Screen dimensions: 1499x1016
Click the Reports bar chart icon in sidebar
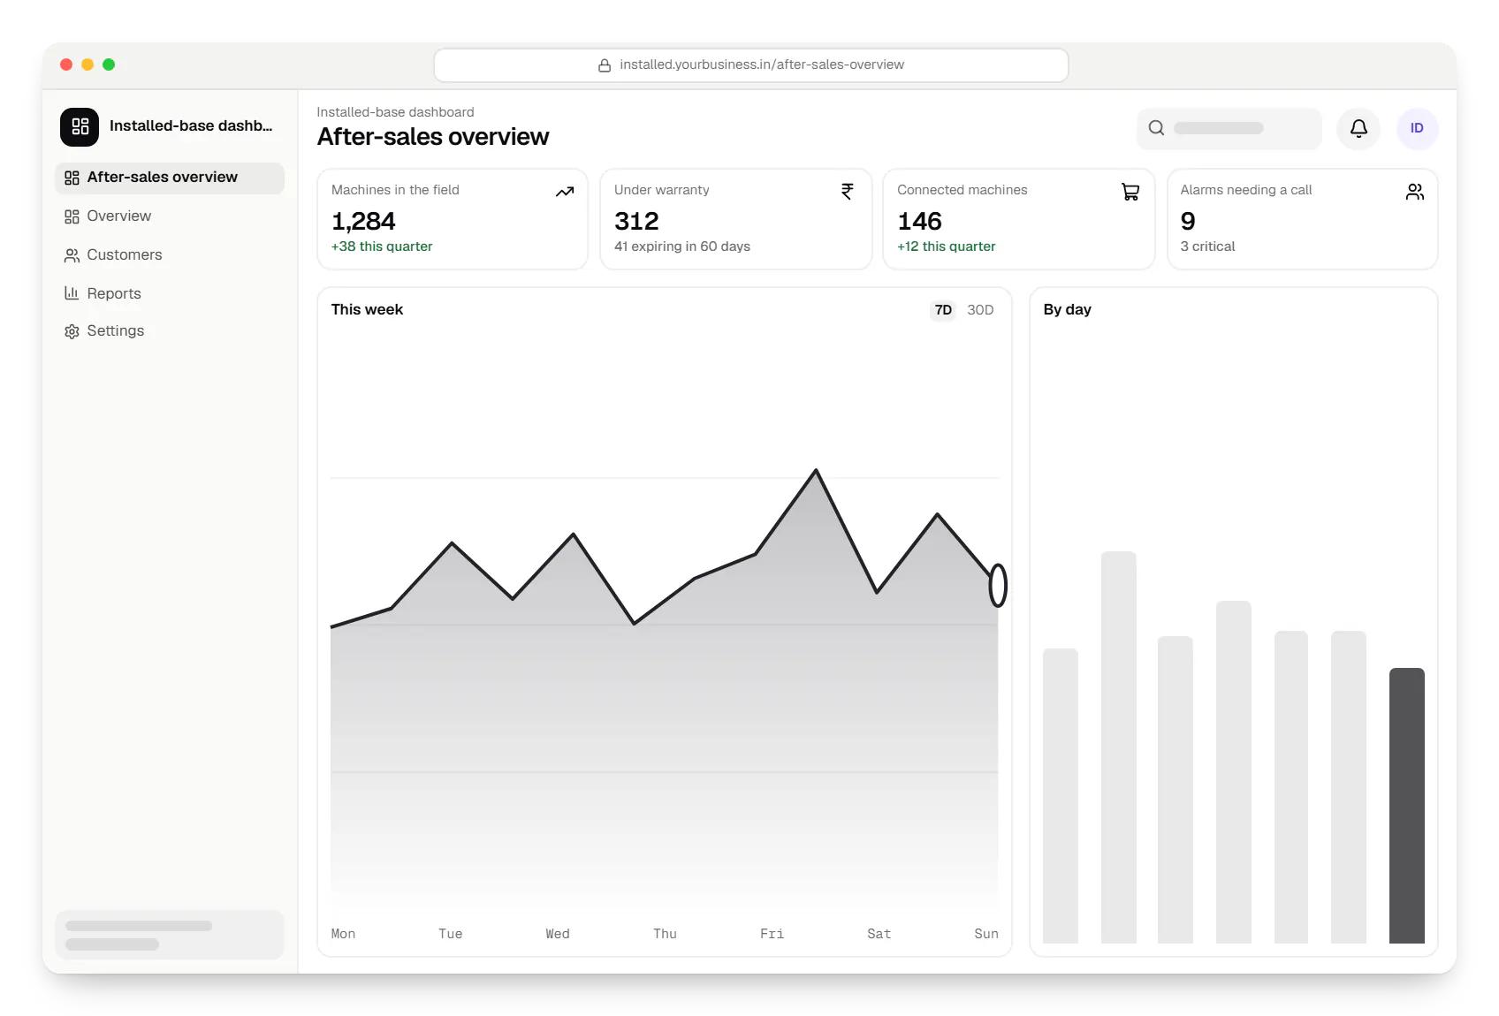(x=72, y=293)
